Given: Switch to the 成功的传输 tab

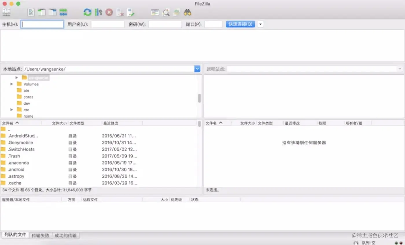Looking at the screenshot, I should click(66, 235).
